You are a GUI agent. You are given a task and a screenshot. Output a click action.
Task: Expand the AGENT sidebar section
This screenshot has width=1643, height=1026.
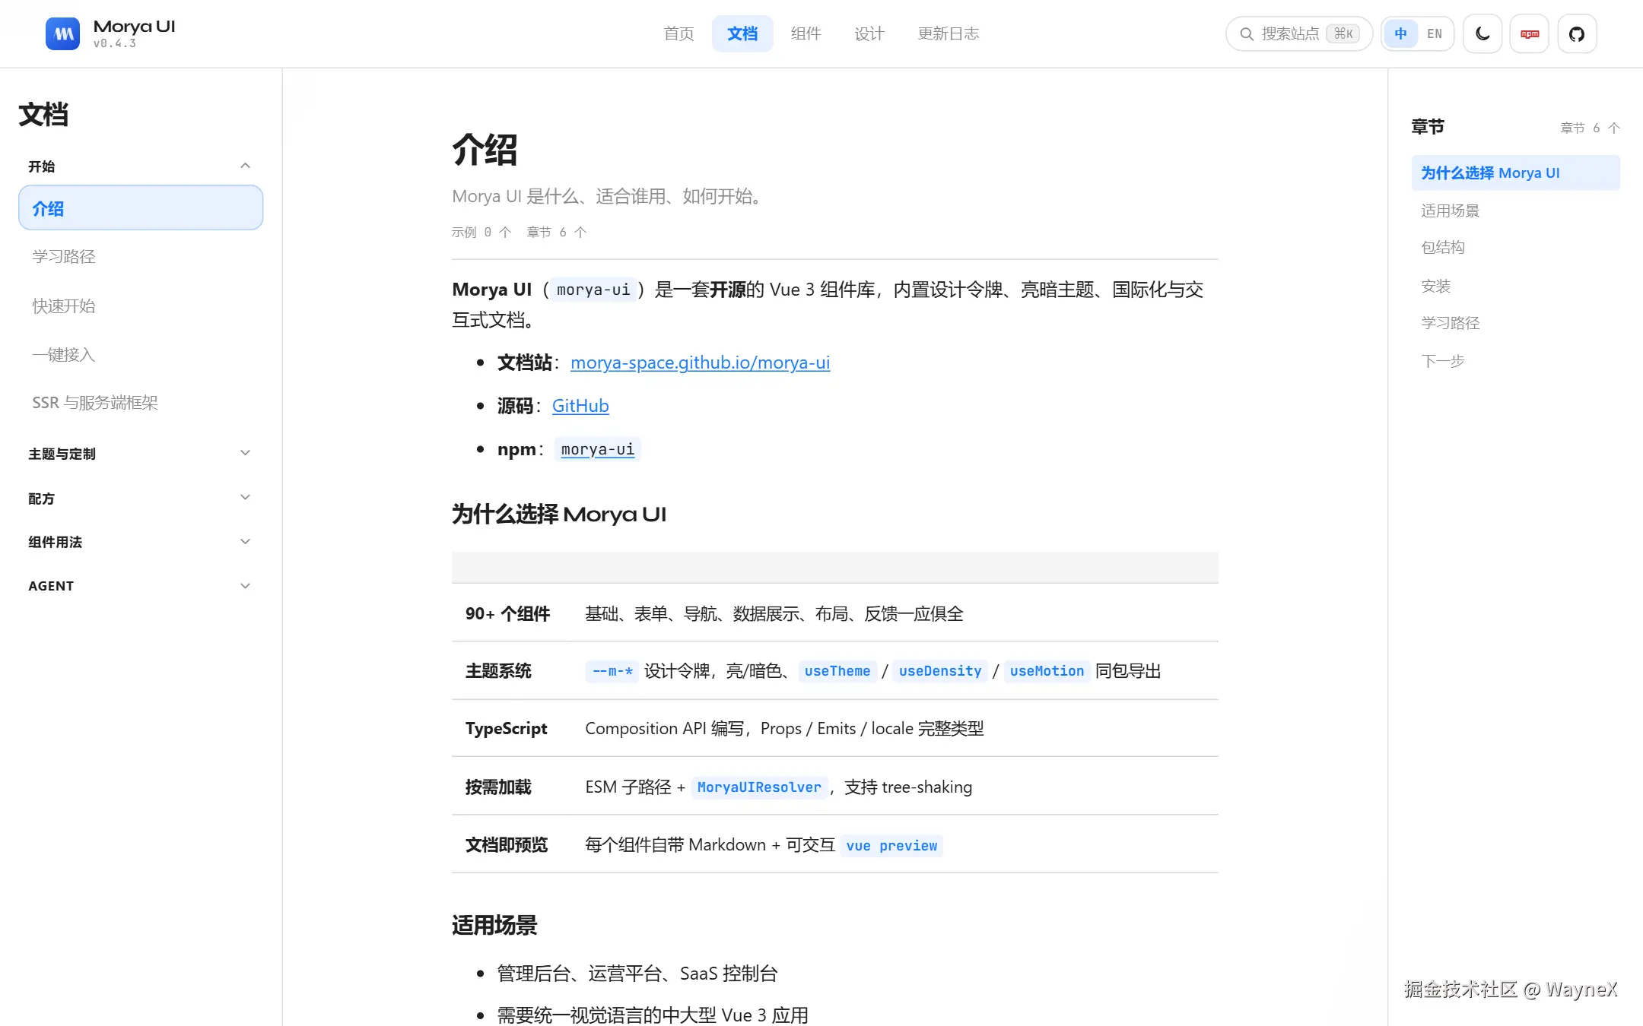tap(140, 586)
